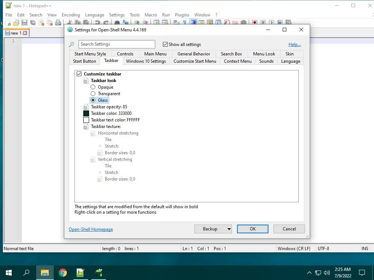Click the Run macro multiple times icon
Viewport: 374px width, 280px height.
tap(280, 22)
